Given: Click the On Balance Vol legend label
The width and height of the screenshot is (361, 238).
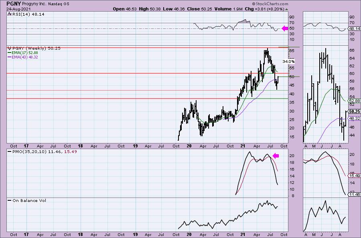Looking at the screenshot, I should coord(27,200).
